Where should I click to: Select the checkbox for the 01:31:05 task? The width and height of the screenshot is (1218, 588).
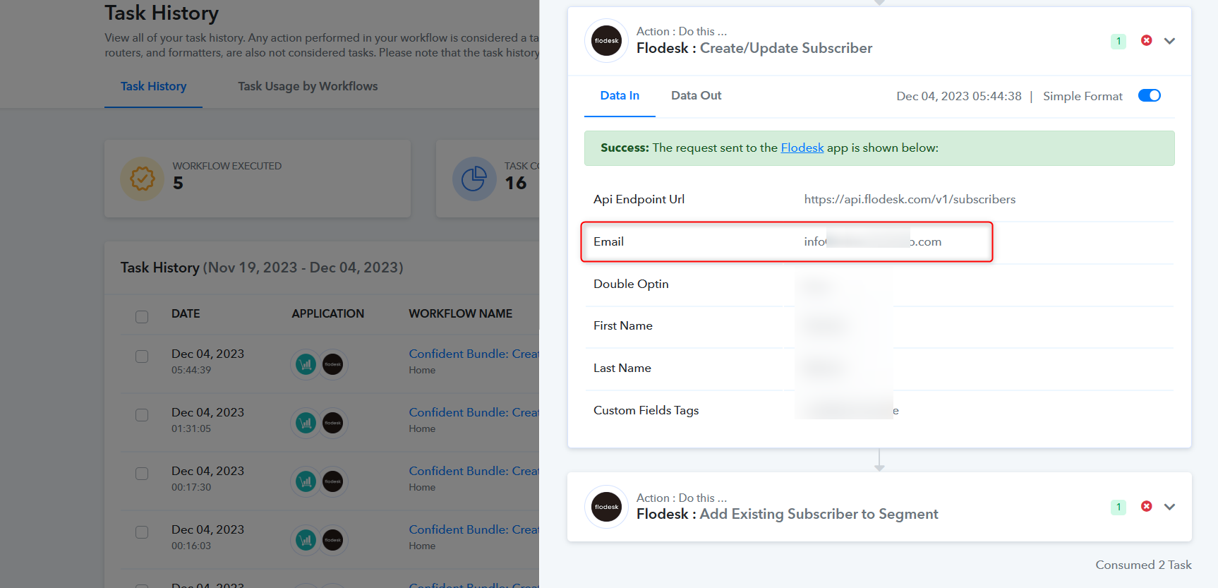point(142,415)
